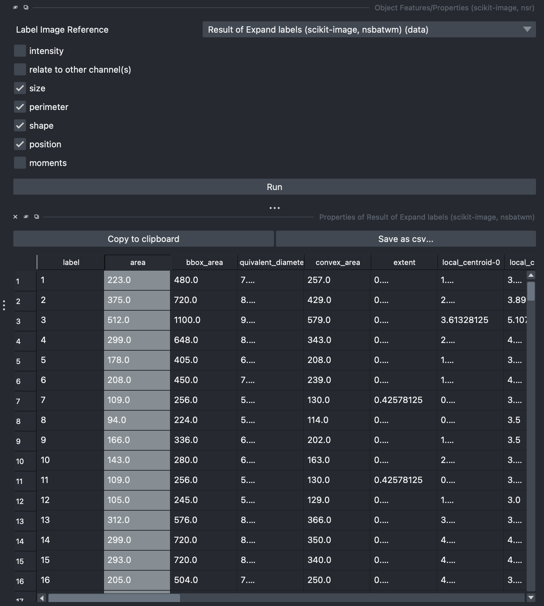
Task: Open the Label Image Reference dropdown
Action: (x=369, y=30)
